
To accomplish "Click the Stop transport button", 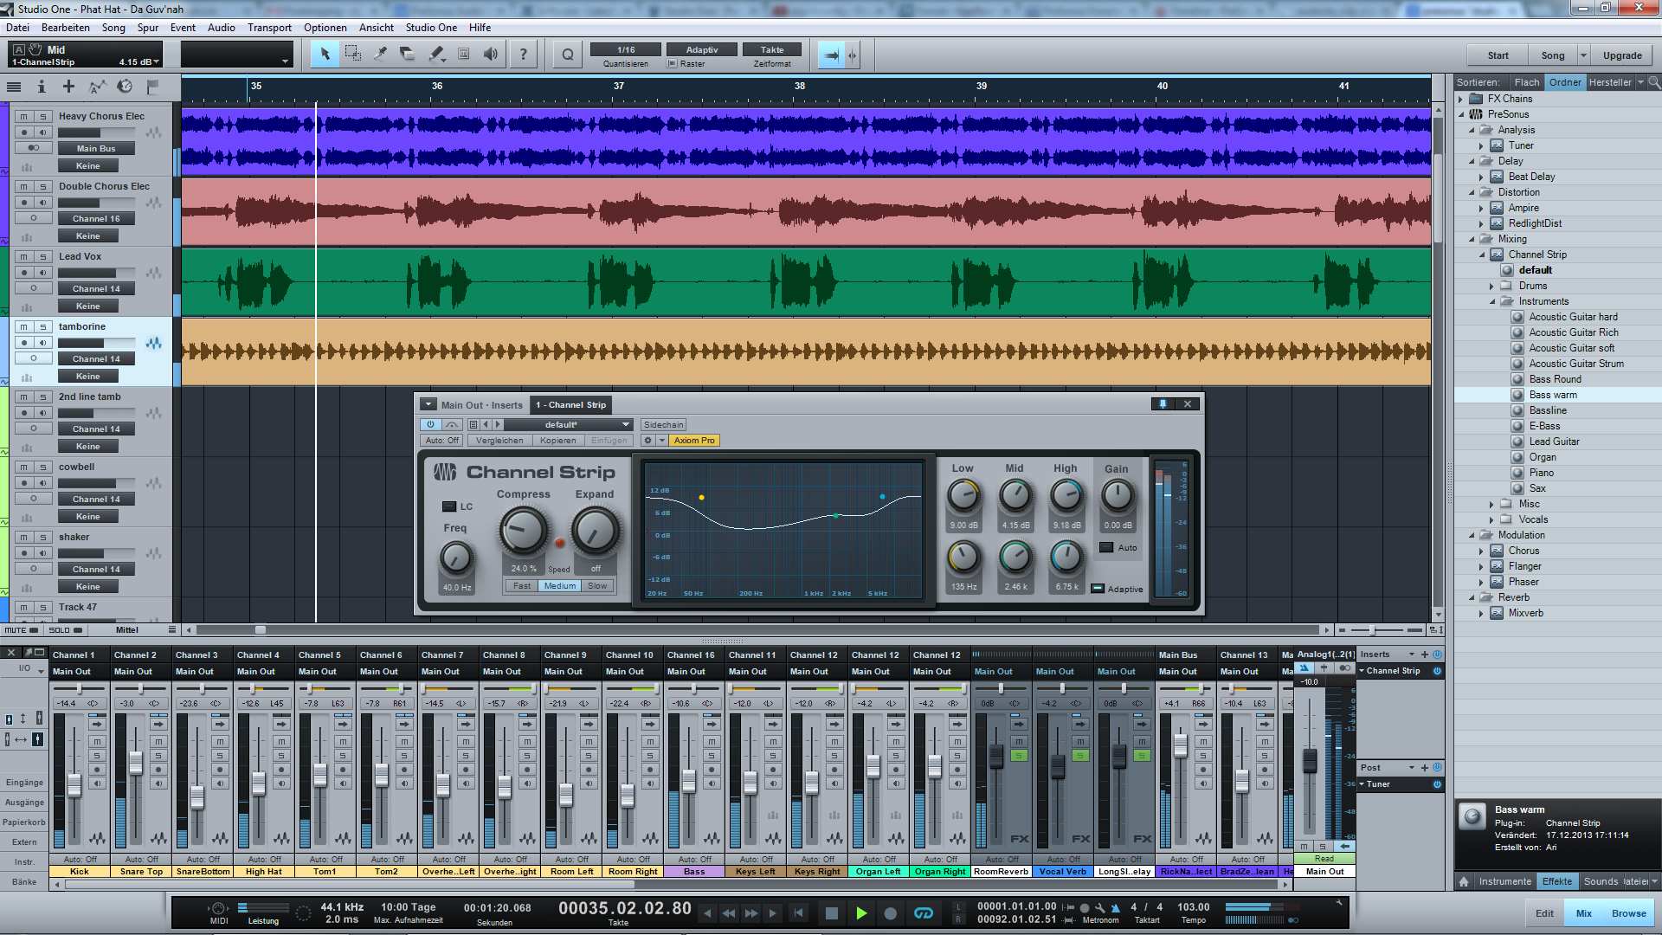I will [832, 912].
